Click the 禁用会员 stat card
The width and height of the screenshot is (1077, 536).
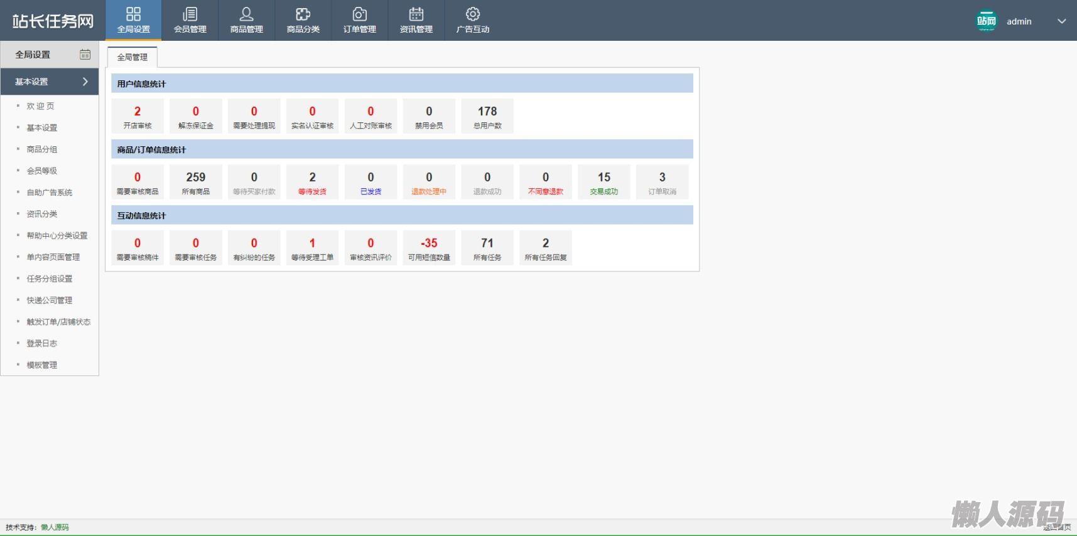point(429,116)
